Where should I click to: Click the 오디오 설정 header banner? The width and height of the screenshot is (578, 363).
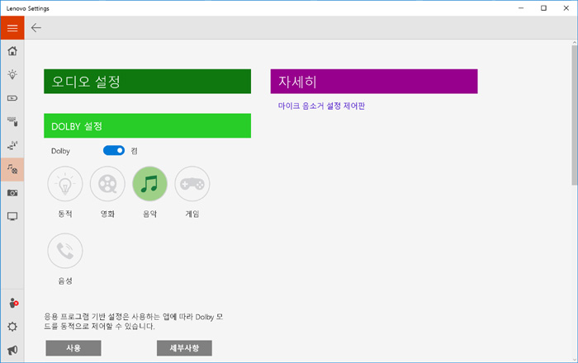[148, 82]
